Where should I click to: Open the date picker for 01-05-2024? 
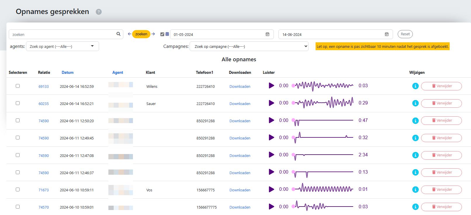pyautogui.click(x=267, y=34)
